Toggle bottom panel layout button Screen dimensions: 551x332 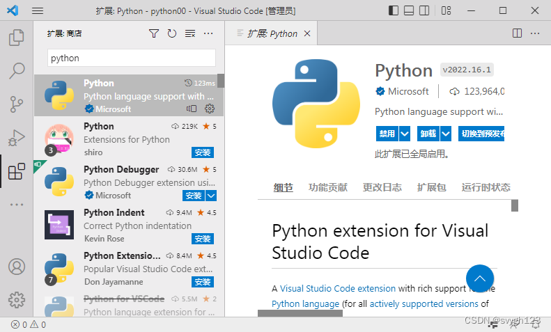[409, 10]
